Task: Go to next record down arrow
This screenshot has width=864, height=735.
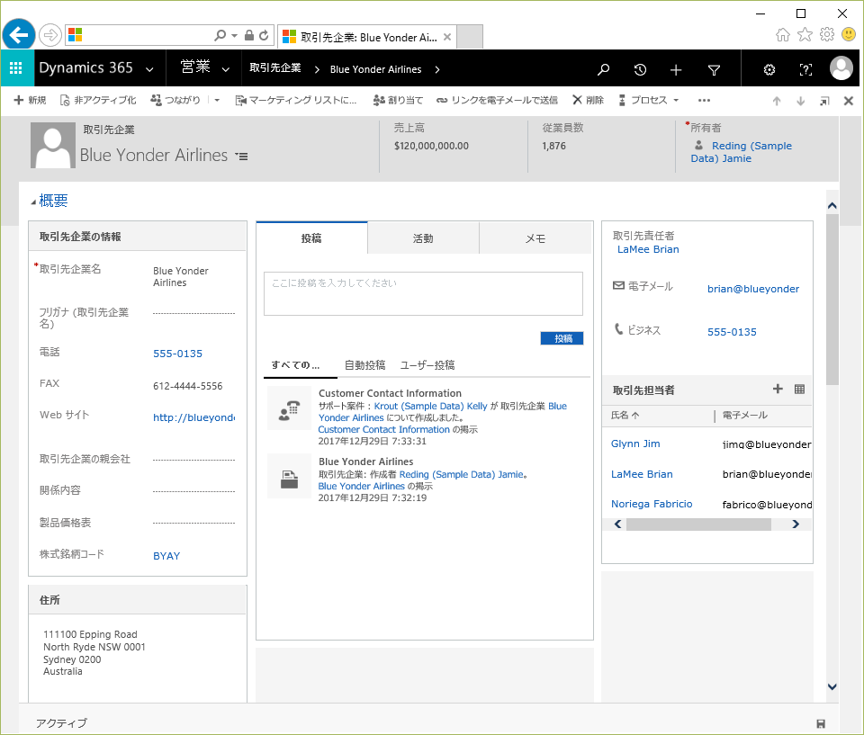Action: coord(801,101)
